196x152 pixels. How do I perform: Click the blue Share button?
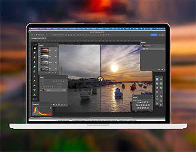(154, 35)
